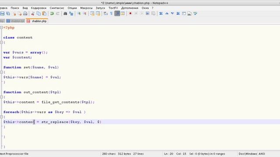The height and width of the screenshot is (157, 280).
Task: Toggle synchronized horizontal scrolling icon
Action: coord(98,14)
